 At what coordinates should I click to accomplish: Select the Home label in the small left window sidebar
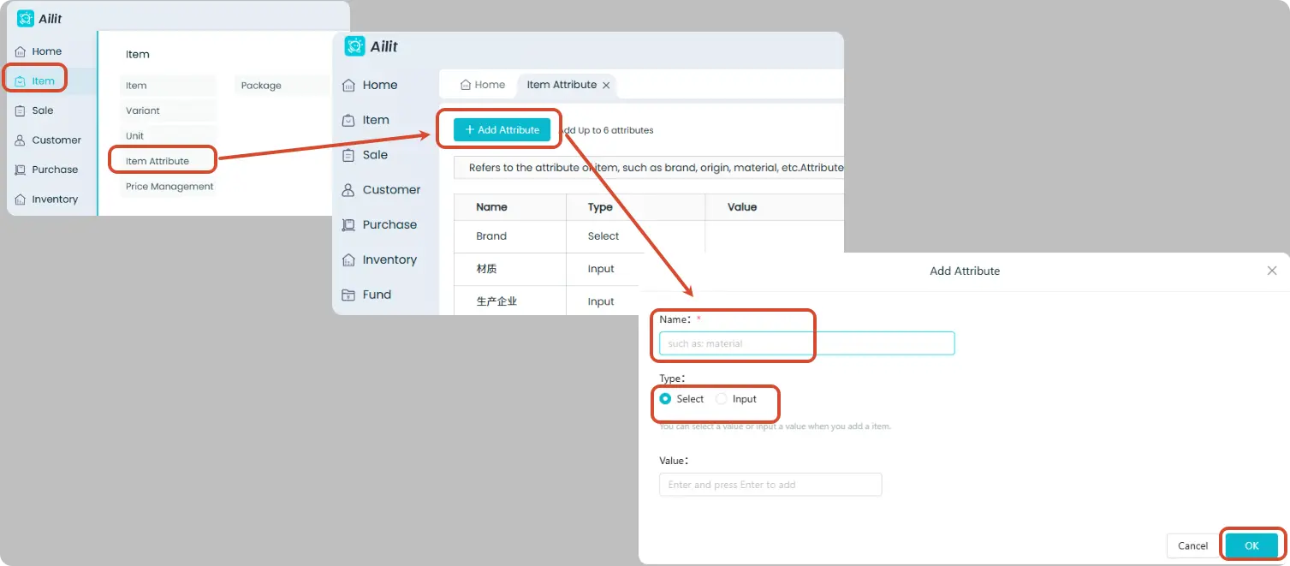pos(47,51)
